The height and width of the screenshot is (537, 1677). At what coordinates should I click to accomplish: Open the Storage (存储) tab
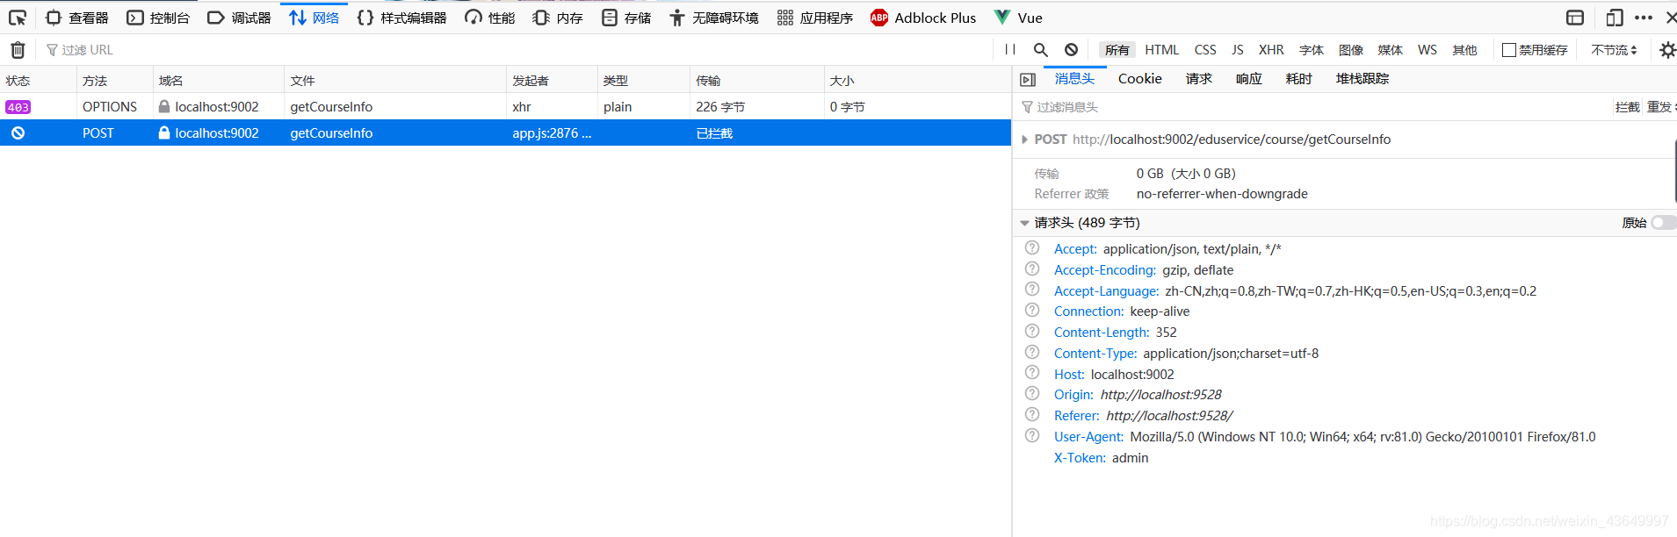point(626,18)
